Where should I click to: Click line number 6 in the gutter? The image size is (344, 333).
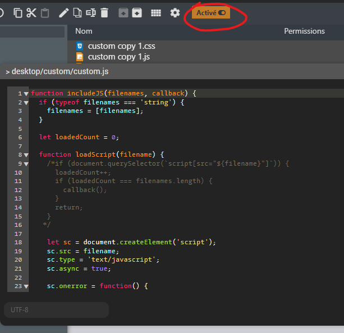(x=20, y=138)
